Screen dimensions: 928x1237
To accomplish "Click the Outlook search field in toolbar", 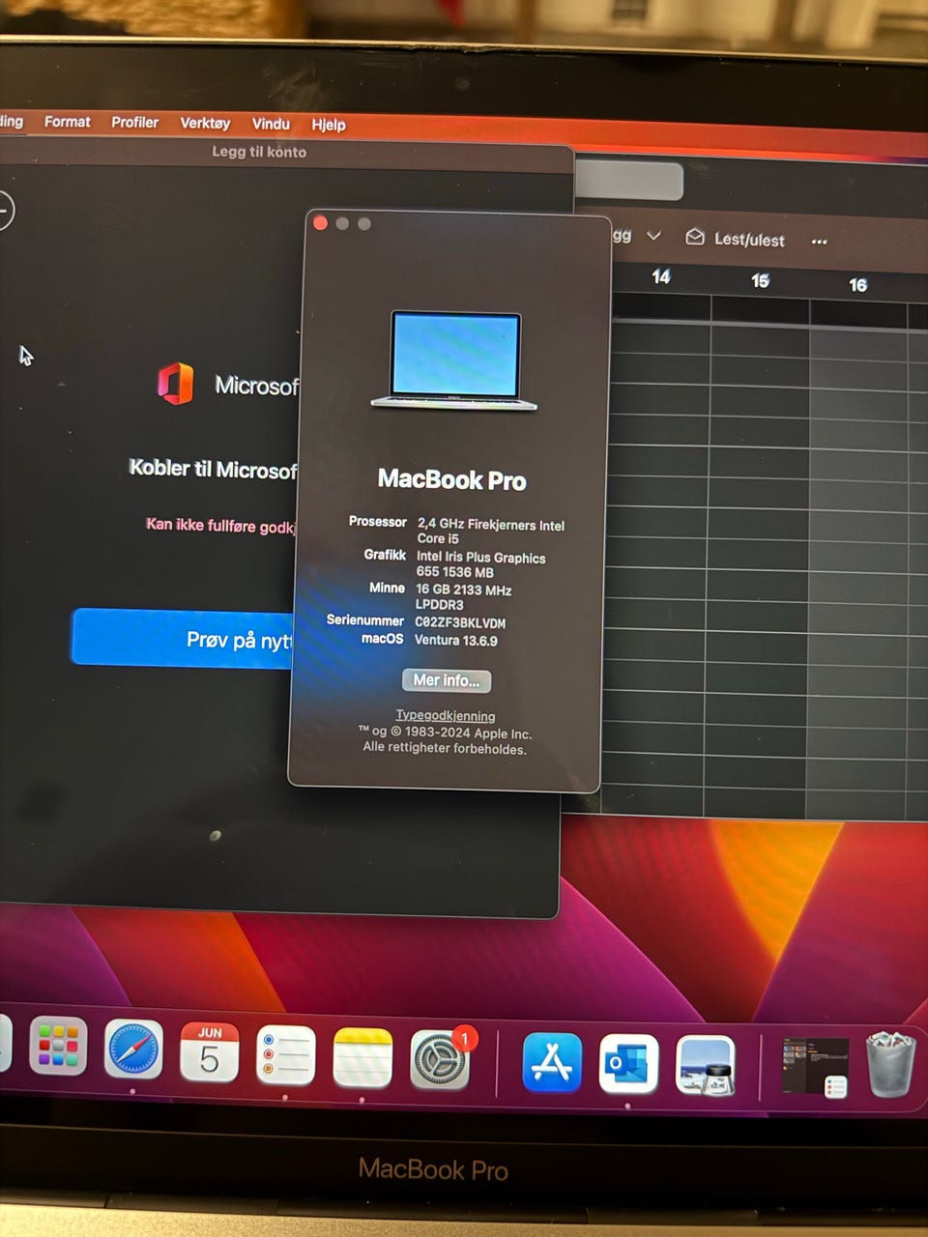I will (x=629, y=182).
